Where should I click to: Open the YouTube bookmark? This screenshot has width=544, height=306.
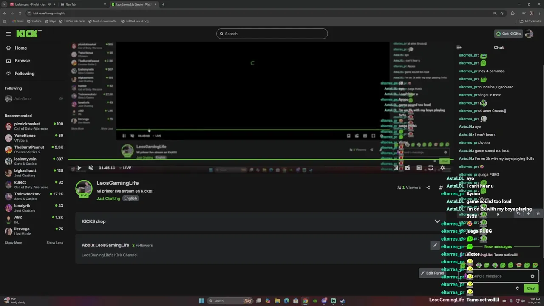tap(34, 21)
